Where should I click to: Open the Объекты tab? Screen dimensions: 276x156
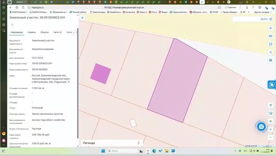click(44, 32)
